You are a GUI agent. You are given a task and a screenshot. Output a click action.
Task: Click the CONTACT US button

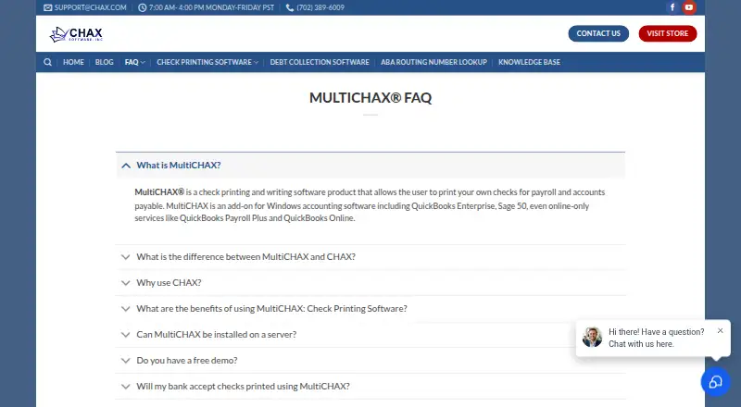coord(598,33)
